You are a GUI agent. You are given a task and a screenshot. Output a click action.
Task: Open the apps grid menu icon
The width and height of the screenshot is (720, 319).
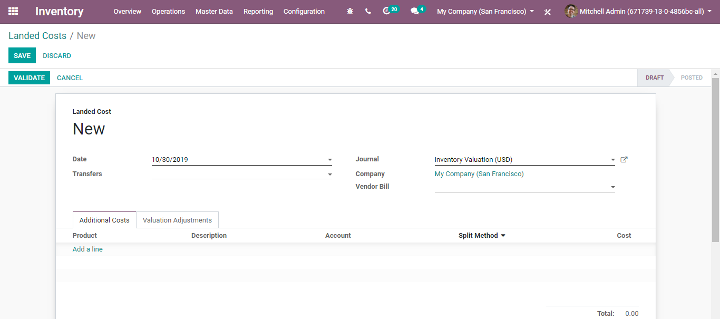pos(13,11)
